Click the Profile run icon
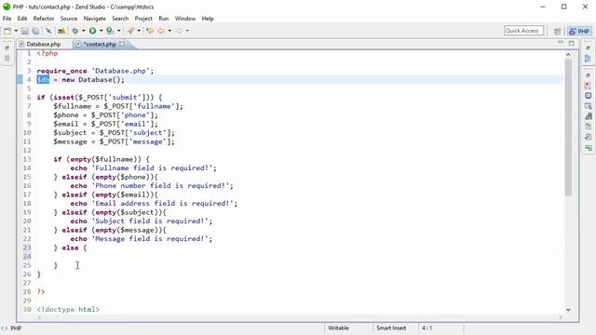596x335 pixels. pos(110,31)
